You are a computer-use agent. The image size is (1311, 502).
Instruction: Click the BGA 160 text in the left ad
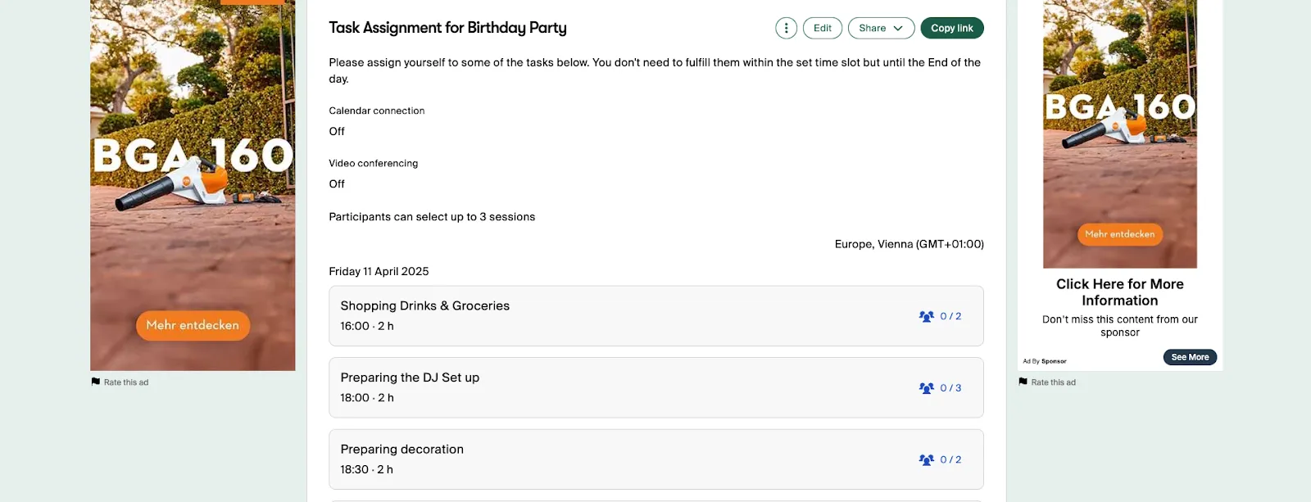pos(193,156)
